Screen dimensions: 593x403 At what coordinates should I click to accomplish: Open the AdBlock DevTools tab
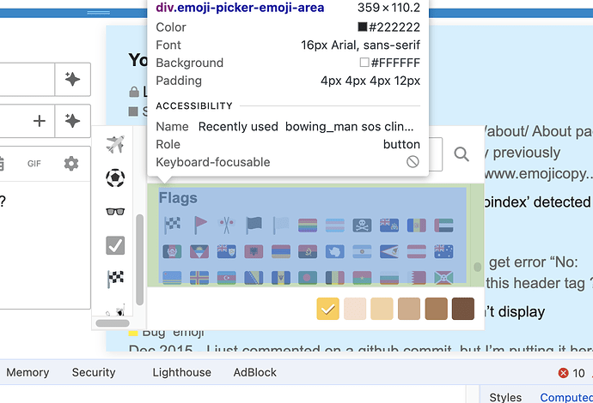(255, 372)
